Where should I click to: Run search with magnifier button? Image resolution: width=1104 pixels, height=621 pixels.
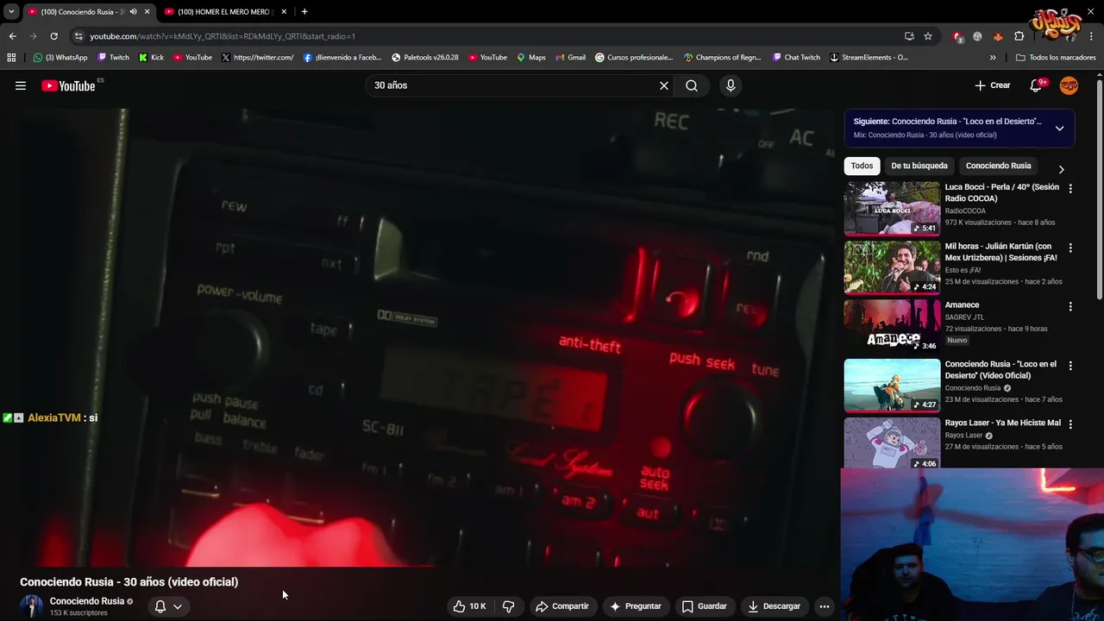click(692, 85)
